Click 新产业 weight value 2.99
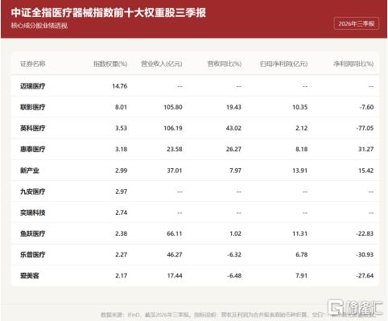Screen dimensions: 388x321 coord(121,171)
